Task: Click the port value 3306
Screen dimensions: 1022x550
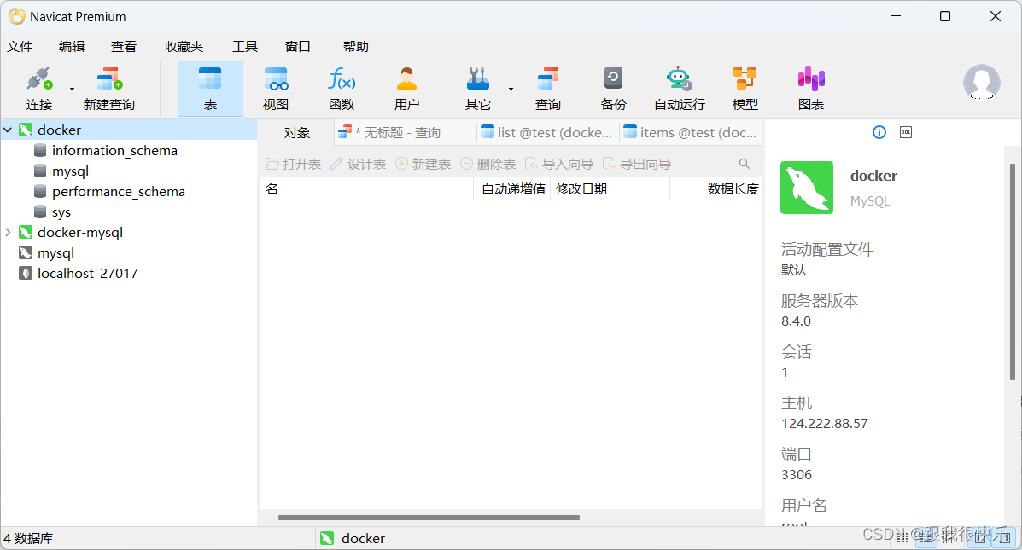Action: [797, 475]
